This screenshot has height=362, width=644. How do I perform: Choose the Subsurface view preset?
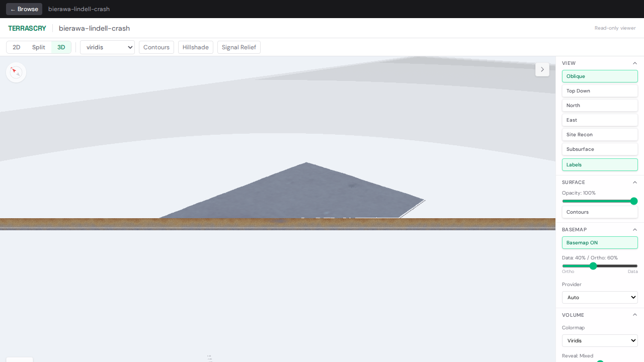[600, 149]
